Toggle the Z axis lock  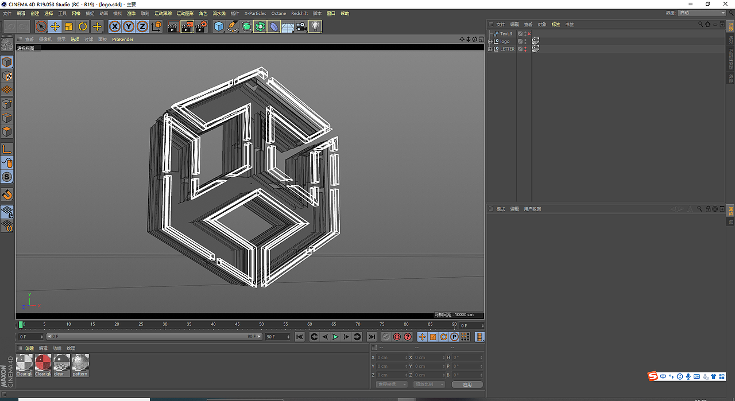point(142,26)
